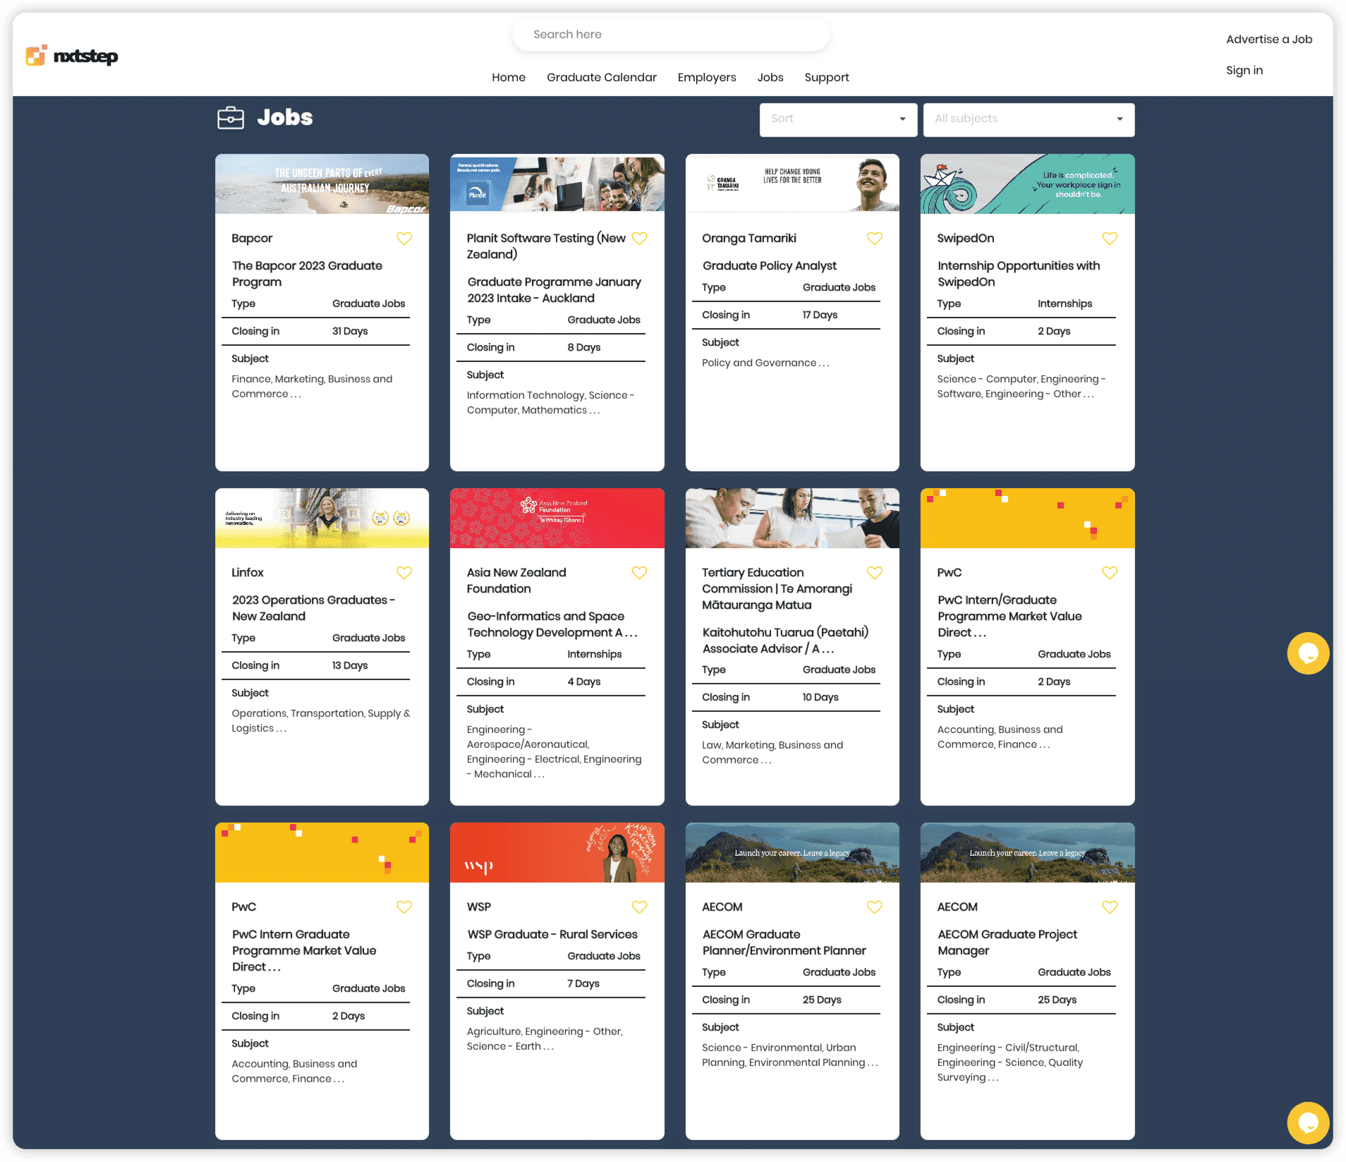Click the Advertise a Job link
The height and width of the screenshot is (1162, 1346).
(x=1269, y=40)
